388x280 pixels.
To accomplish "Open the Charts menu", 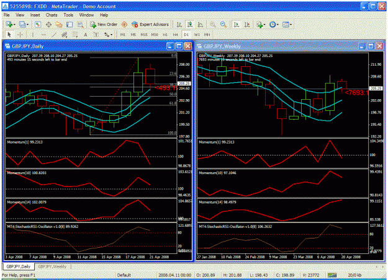I will (52, 15).
